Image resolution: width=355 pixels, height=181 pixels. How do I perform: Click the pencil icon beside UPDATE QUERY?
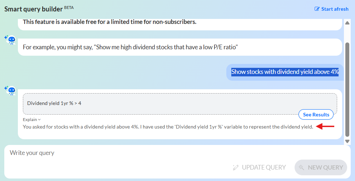coord(236,167)
